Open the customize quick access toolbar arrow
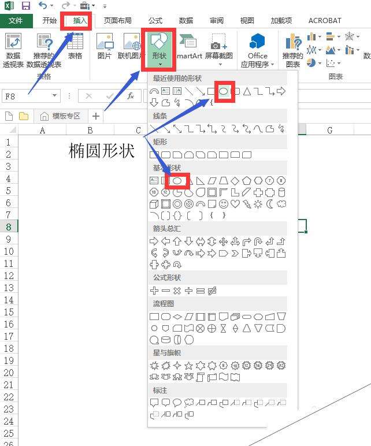This screenshot has height=446, width=371. click(x=105, y=6)
